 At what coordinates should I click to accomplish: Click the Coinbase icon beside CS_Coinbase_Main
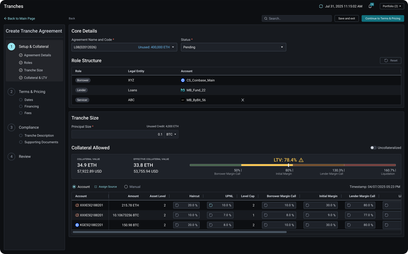click(x=183, y=80)
